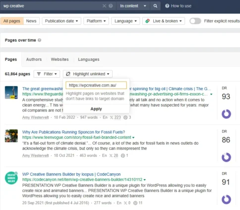Open Pinterest count 1 on Teen Vogue result

click(x=124, y=156)
